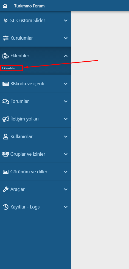Screen dimensions: 129x269
Task: Select the Kurulumlar menu label
Action: tap(22, 38)
